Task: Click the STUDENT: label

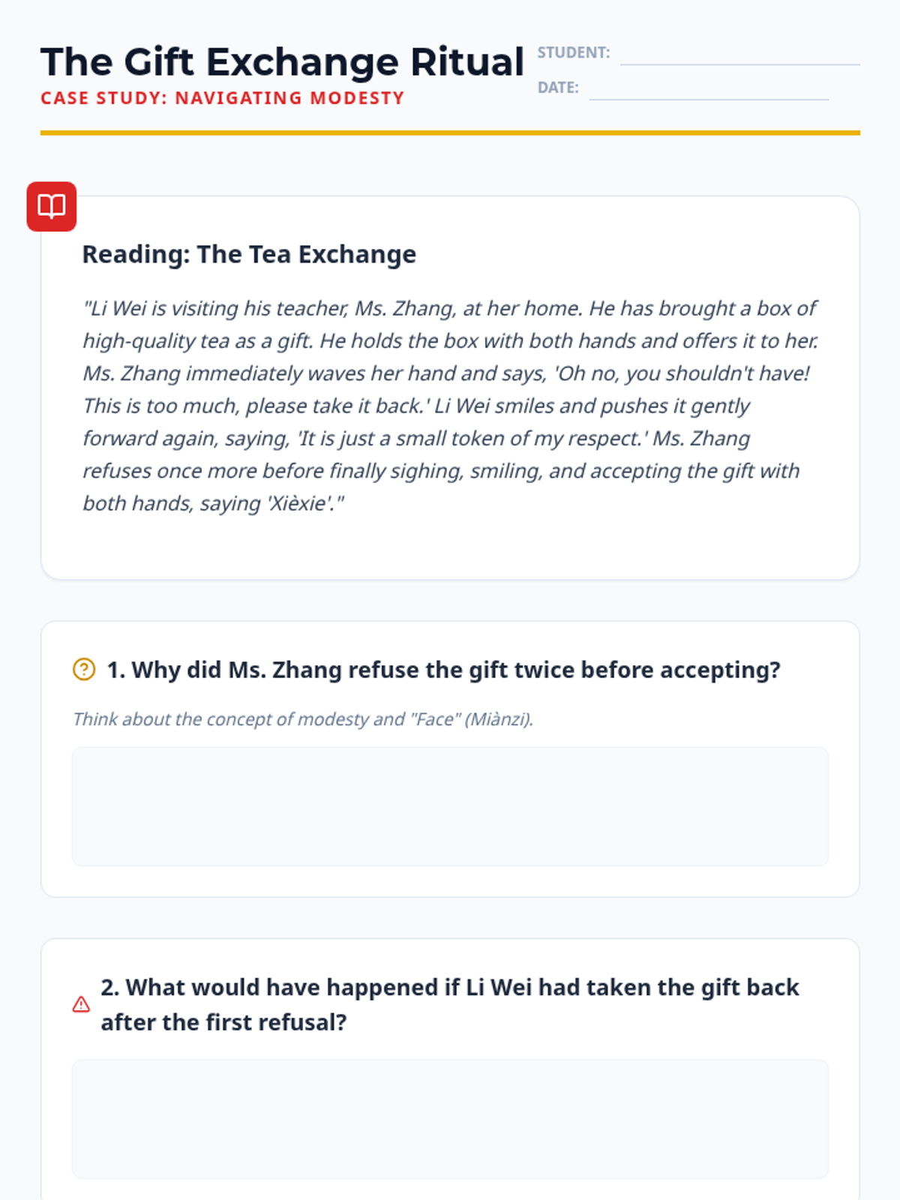Action: click(x=574, y=52)
